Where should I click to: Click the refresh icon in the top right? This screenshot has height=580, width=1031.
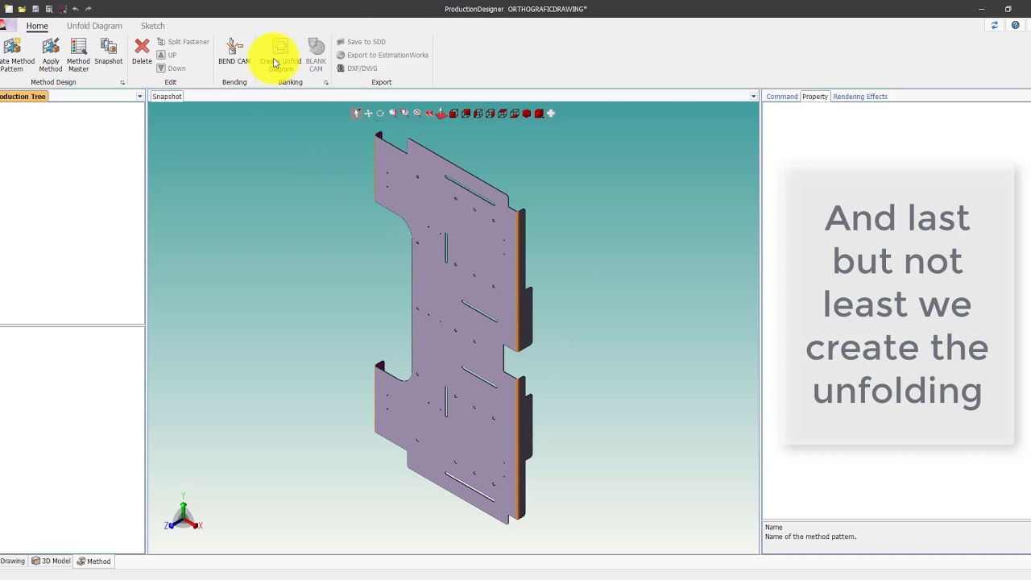(x=994, y=26)
